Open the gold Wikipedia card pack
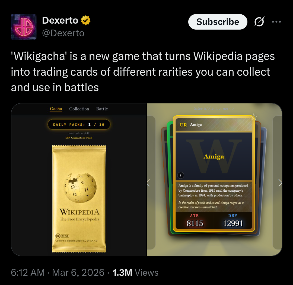The height and width of the screenshot is (285, 293). click(x=79, y=199)
